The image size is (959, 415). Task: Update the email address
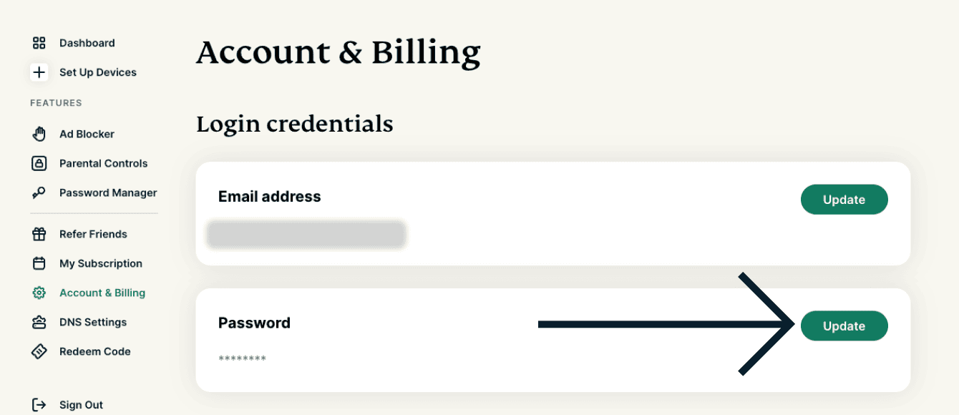pos(844,200)
